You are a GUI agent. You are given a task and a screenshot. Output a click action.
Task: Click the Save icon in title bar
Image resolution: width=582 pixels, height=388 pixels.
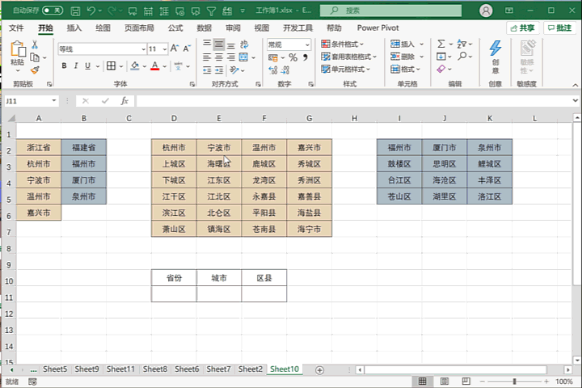(x=75, y=11)
